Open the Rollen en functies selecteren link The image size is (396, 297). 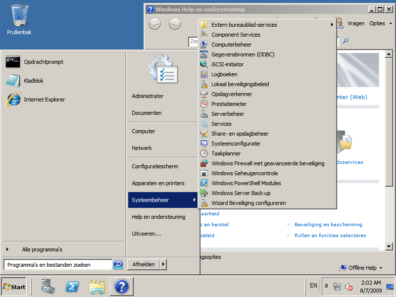pos(330,236)
